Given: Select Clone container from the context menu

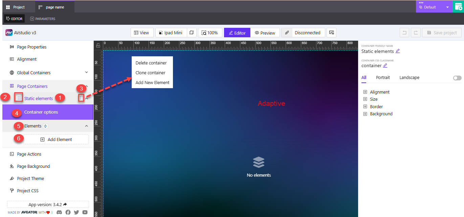Looking at the screenshot, I should click(x=150, y=73).
